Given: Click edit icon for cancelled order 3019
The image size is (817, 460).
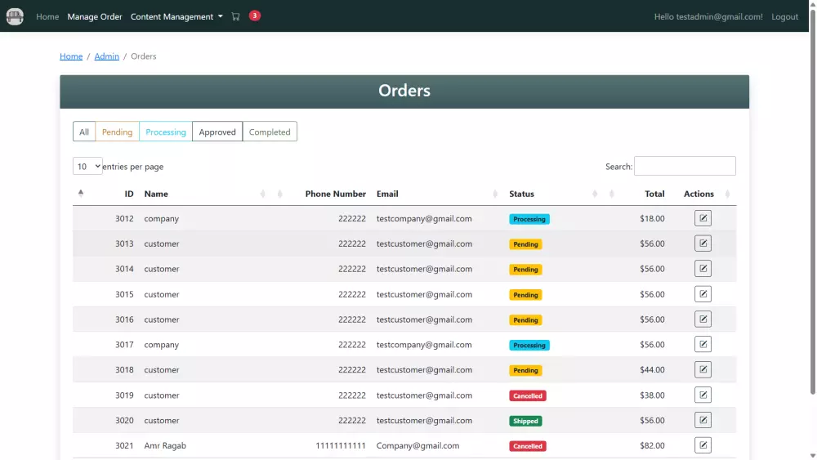Looking at the screenshot, I should click(x=703, y=395).
